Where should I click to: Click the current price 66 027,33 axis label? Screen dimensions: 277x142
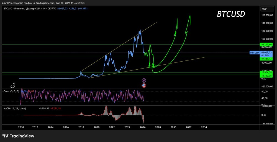pos(266,52)
